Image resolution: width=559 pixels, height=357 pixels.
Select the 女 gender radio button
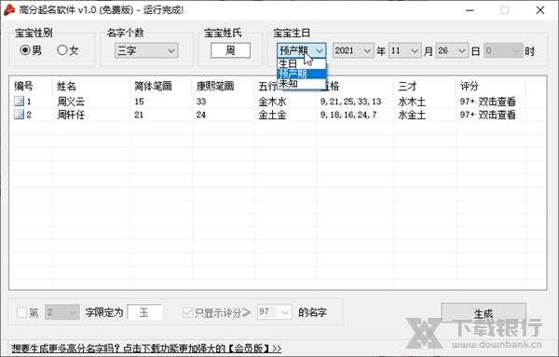(x=62, y=50)
